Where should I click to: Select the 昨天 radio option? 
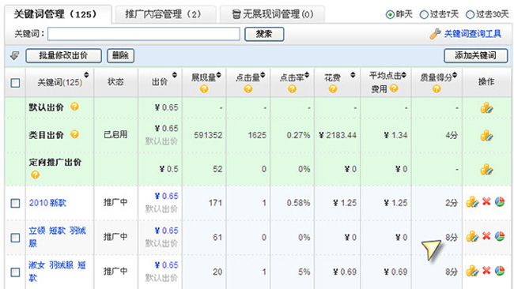click(390, 14)
